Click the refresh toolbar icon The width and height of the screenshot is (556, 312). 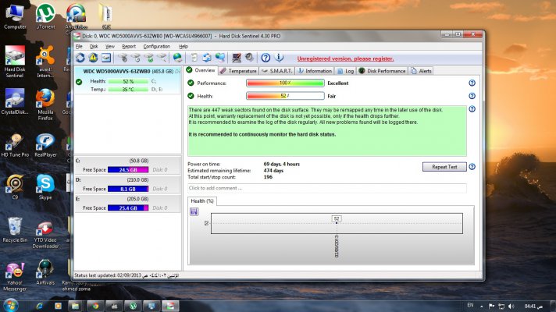pos(80,58)
